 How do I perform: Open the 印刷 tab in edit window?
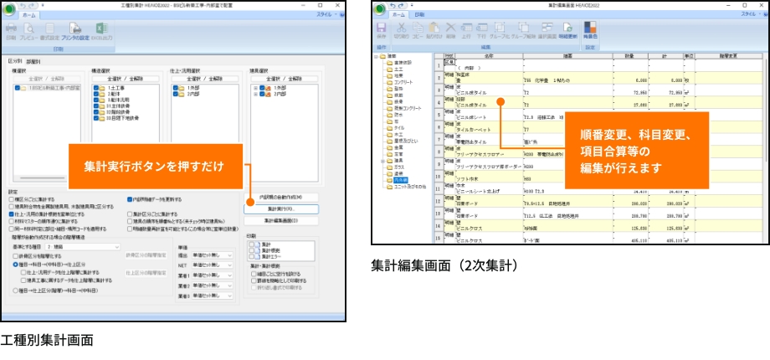[420, 15]
